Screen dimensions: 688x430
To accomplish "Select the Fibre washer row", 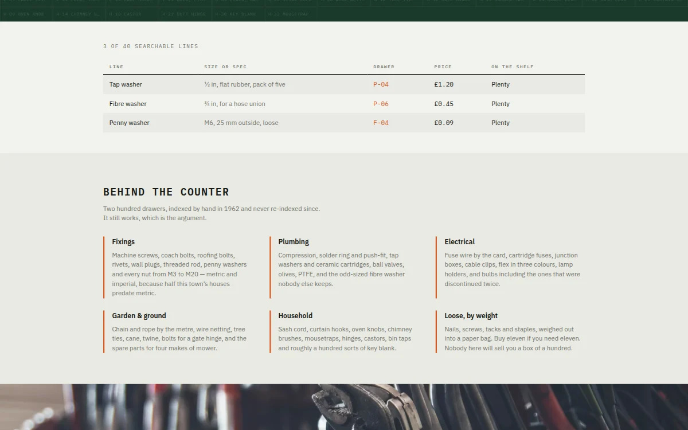I will click(x=344, y=104).
